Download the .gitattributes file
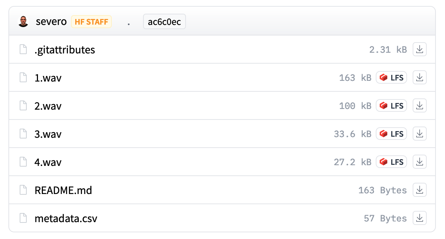The width and height of the screenshot is (445, 239). click(x=419, y=50)
